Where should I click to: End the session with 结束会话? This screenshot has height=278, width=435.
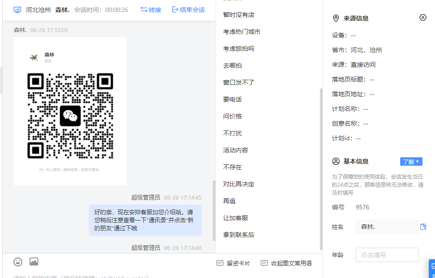[x=188, y=10]
